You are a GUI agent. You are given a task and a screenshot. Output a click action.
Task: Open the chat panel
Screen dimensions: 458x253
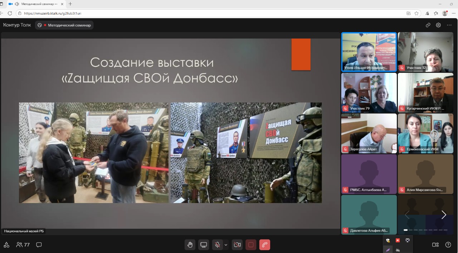pyautogui.click(x=39, y=245)
